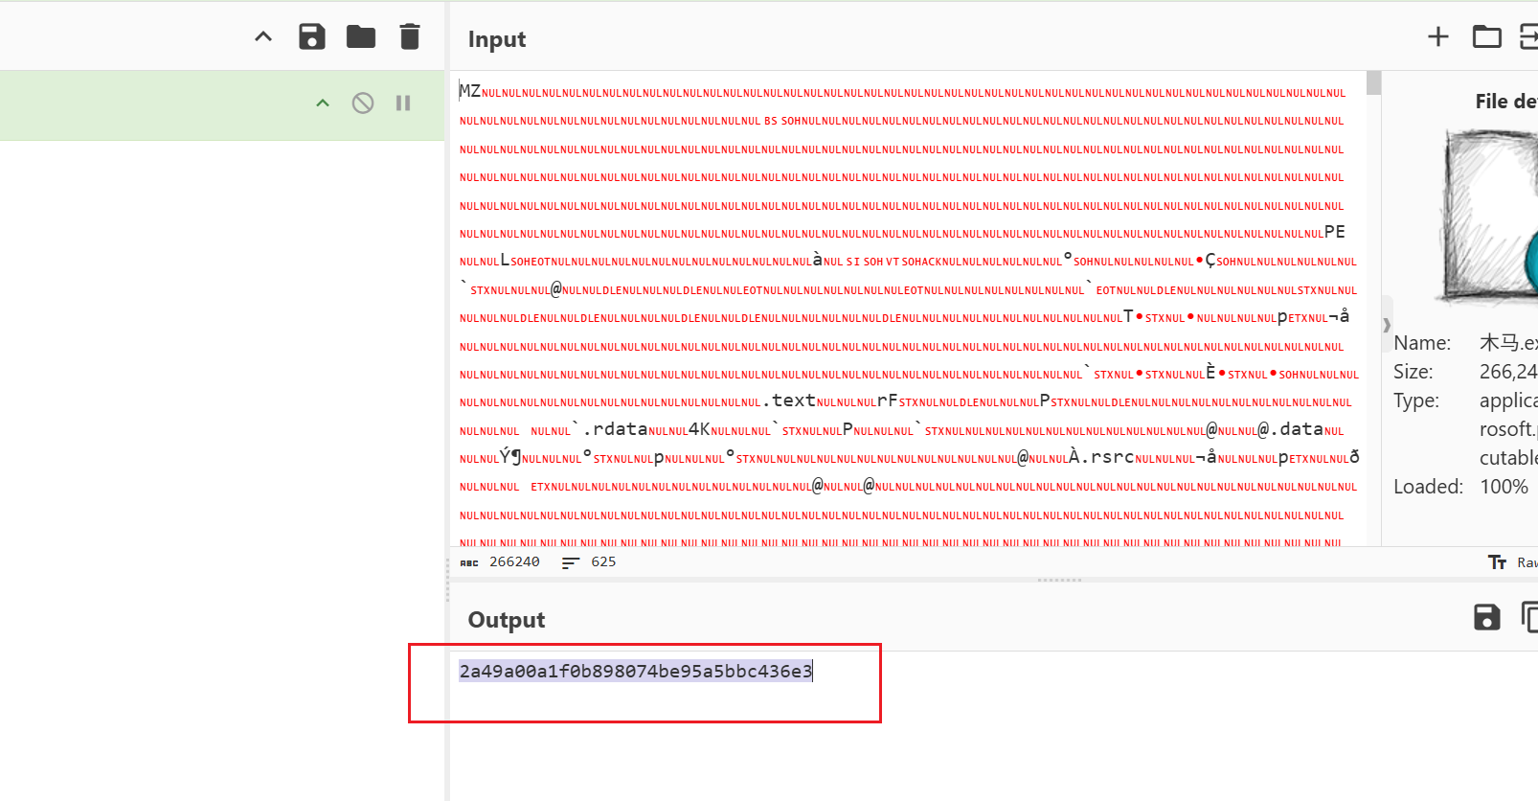Open a file as input
This screenshot has height=801, width=1538.
(1528, 37)
